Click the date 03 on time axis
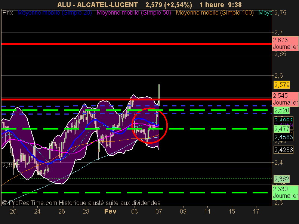Image resolution: width=299 pixels, height=224 pixels. point(135,211)
